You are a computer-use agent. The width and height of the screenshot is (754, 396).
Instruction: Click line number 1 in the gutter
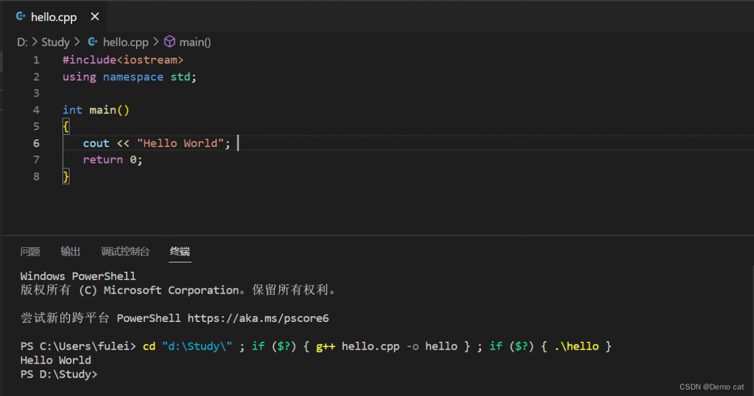tap(37, 60)
